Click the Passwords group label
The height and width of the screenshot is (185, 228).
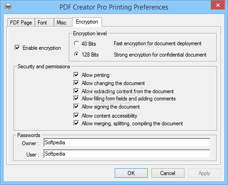click(29, 135)
